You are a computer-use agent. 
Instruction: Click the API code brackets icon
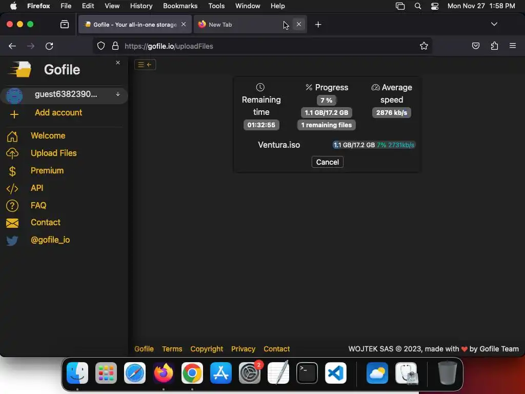(x=12, y=189)
